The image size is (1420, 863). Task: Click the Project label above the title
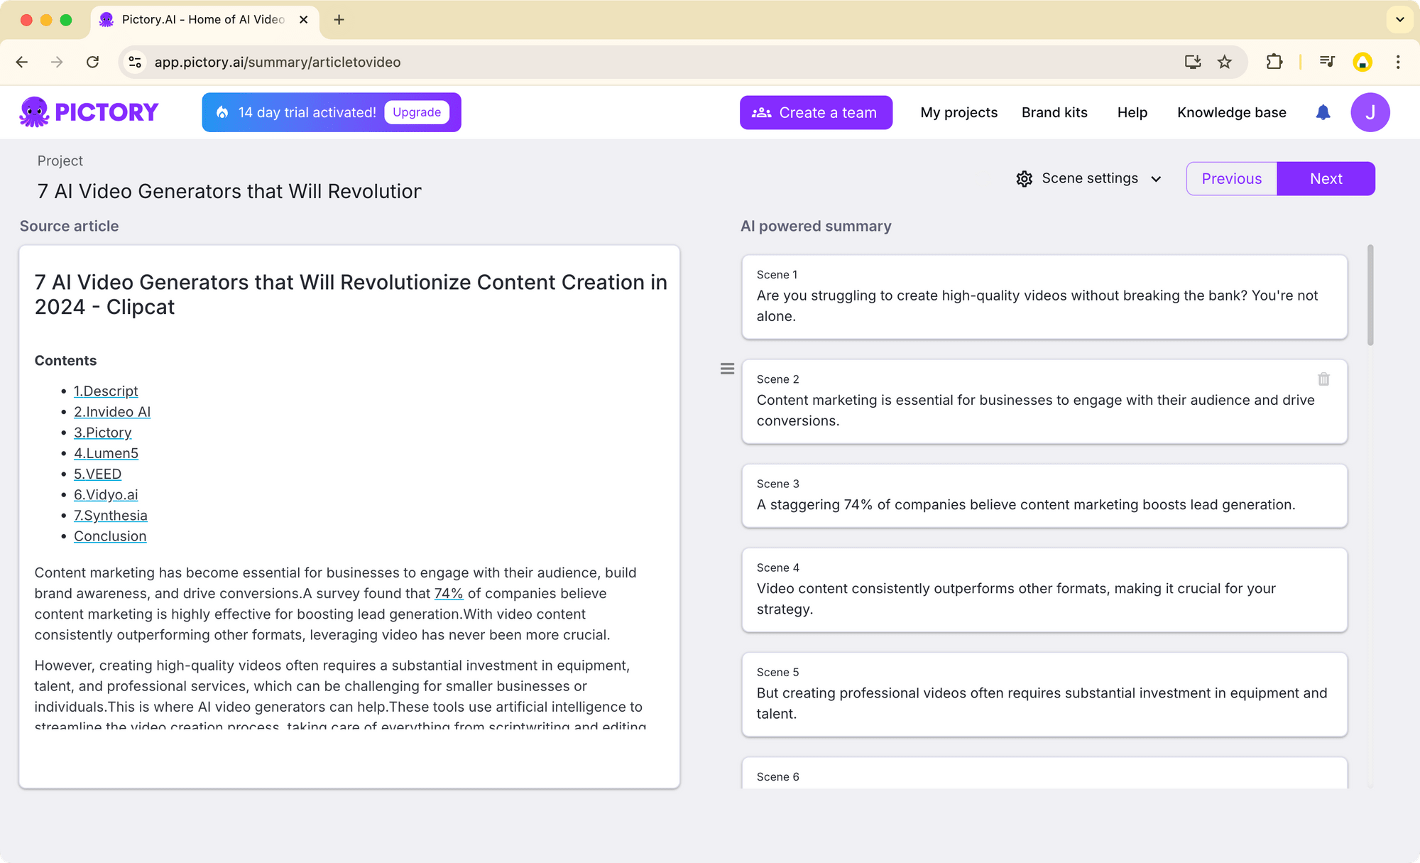coord(60,161)
